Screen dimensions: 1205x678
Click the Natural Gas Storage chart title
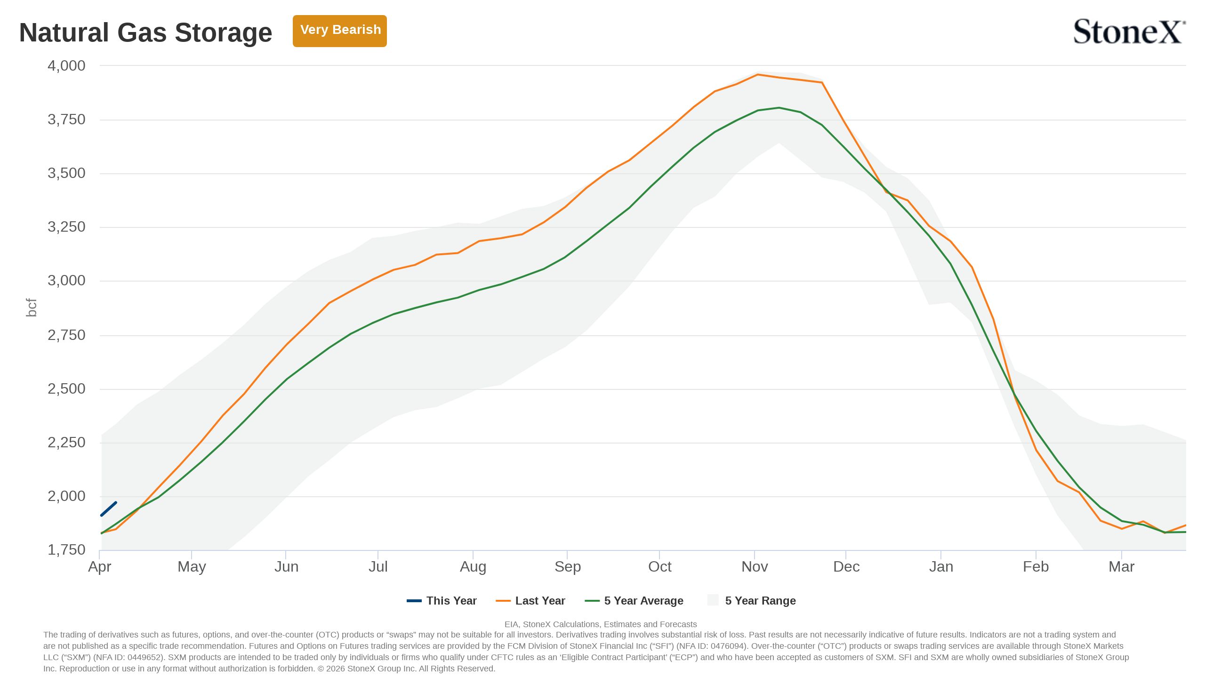click(145, 32)
